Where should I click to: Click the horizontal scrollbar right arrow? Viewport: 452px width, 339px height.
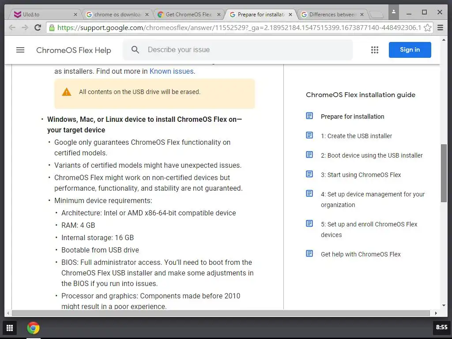pyautogui.click(x=436, y=313)
